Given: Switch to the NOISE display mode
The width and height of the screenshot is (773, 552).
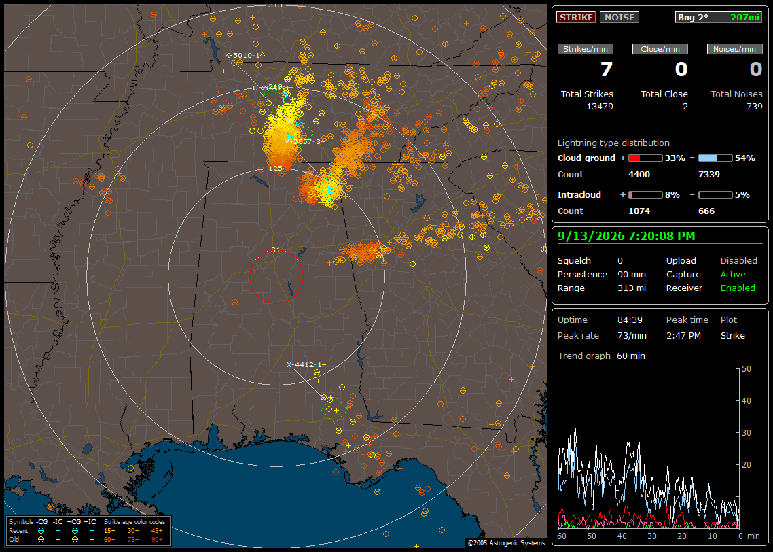Looking at the screenshot, I should tap(619, 17).
